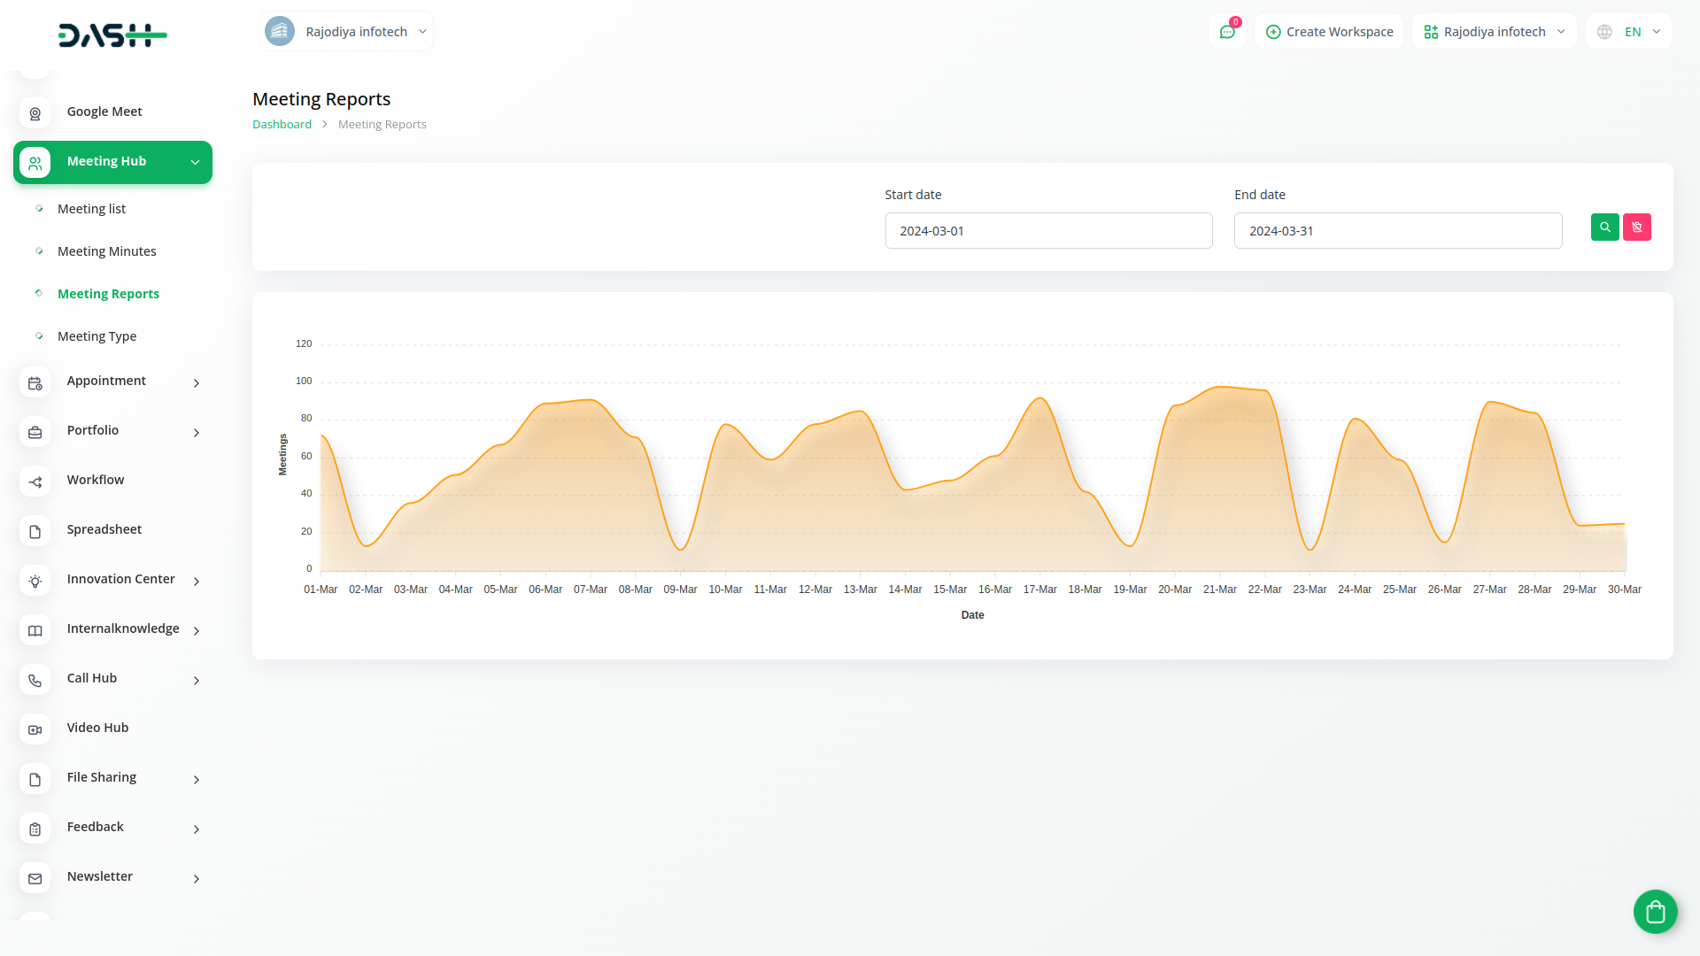Click the Spreadsheet sidebar icon
Viewport: 1700px width, 956px height.
pos(35,531)
